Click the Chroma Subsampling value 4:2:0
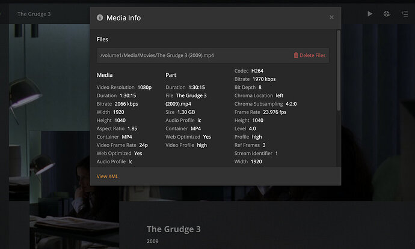415x249 pixels. 291,104
